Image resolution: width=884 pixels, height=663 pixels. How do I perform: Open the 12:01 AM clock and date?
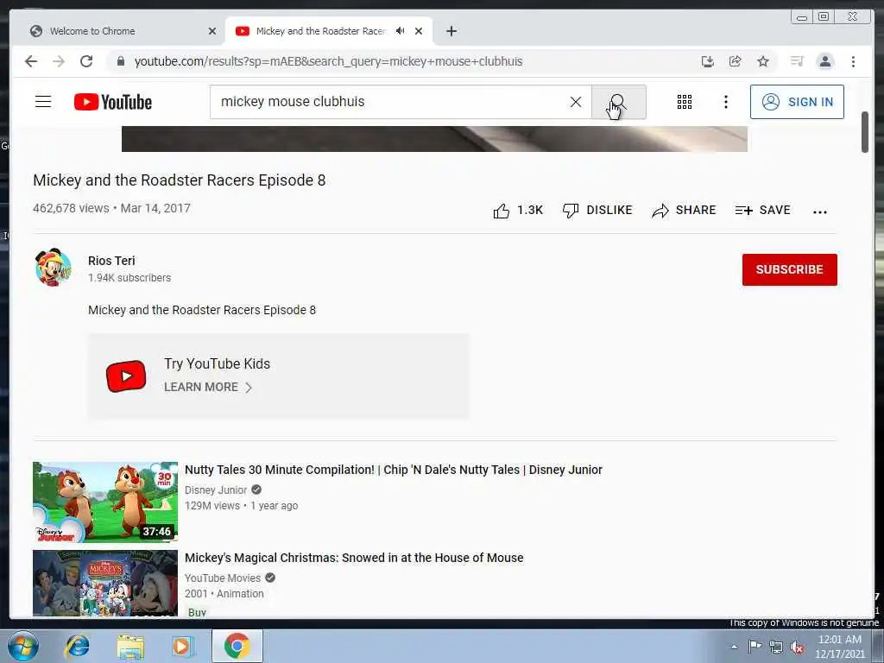pos(839,647)
